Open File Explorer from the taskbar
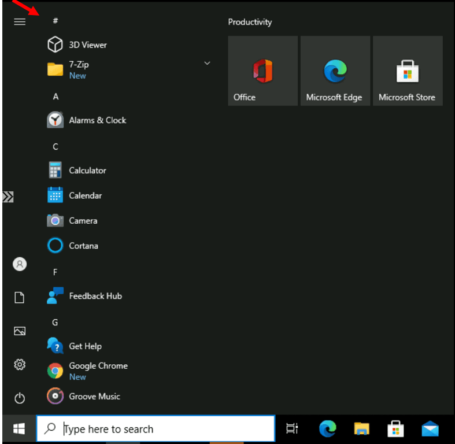 [x=361, y=428]
